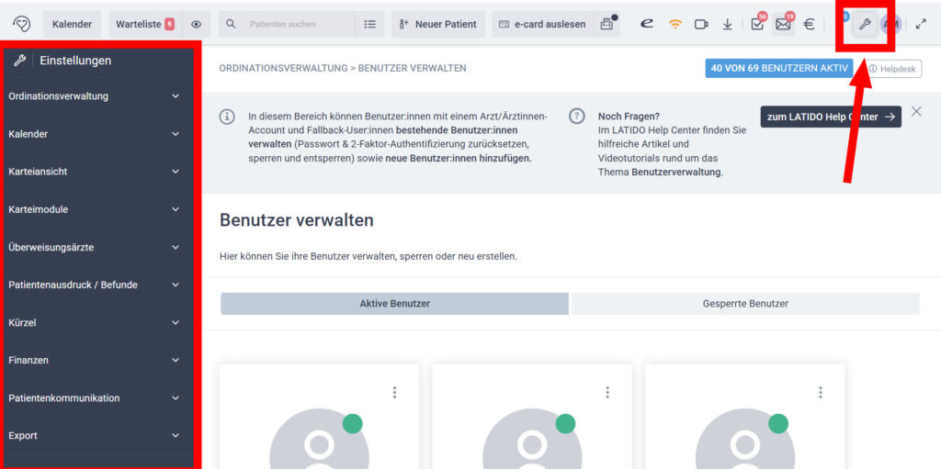Switch to the Gesperrte Benutzer tab
The height and width of the screenshot is (469, 941).
pyautogui.click(x=745, y=304)
